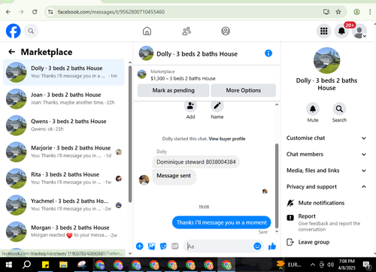Image resolution: width=376 pixels, height=272 pixels.
Task: Choose a GIF icon in composer
Action: tap(175, 246)
